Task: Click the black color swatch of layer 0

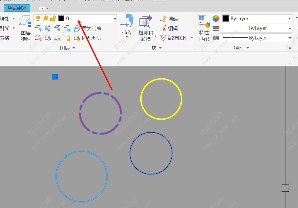Action: pyautogui.click(x=61, y=18)
